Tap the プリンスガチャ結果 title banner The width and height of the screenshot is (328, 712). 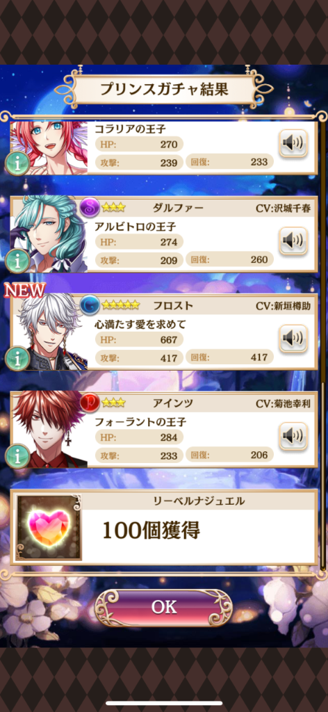164,90
